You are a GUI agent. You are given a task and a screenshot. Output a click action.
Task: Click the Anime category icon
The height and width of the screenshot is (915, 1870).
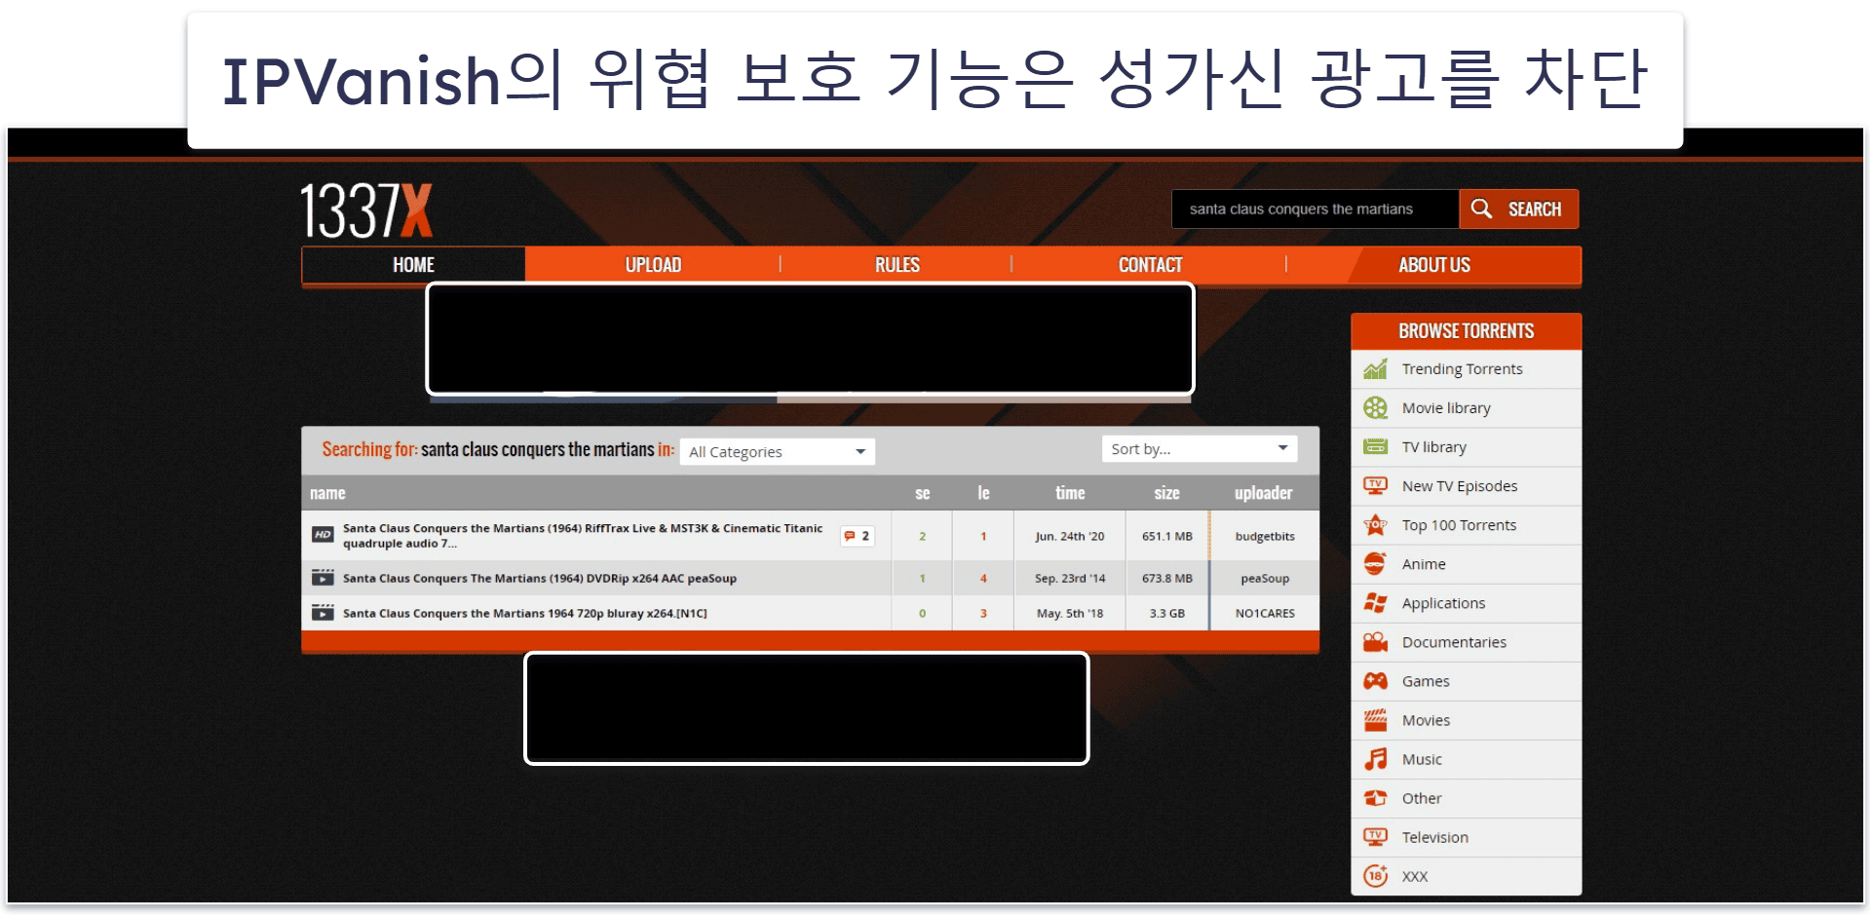[x=1375, y=564]
